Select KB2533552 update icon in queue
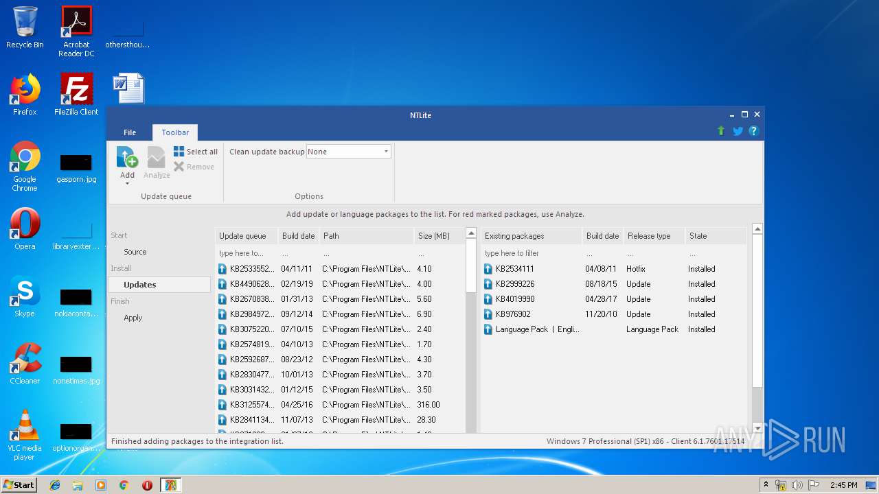 click(222, 269)
